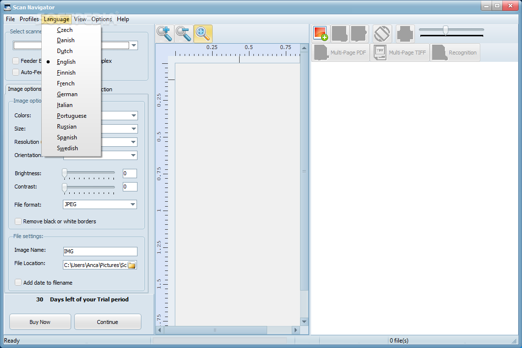Open the Profiles menu

click(x=29, y=19)
